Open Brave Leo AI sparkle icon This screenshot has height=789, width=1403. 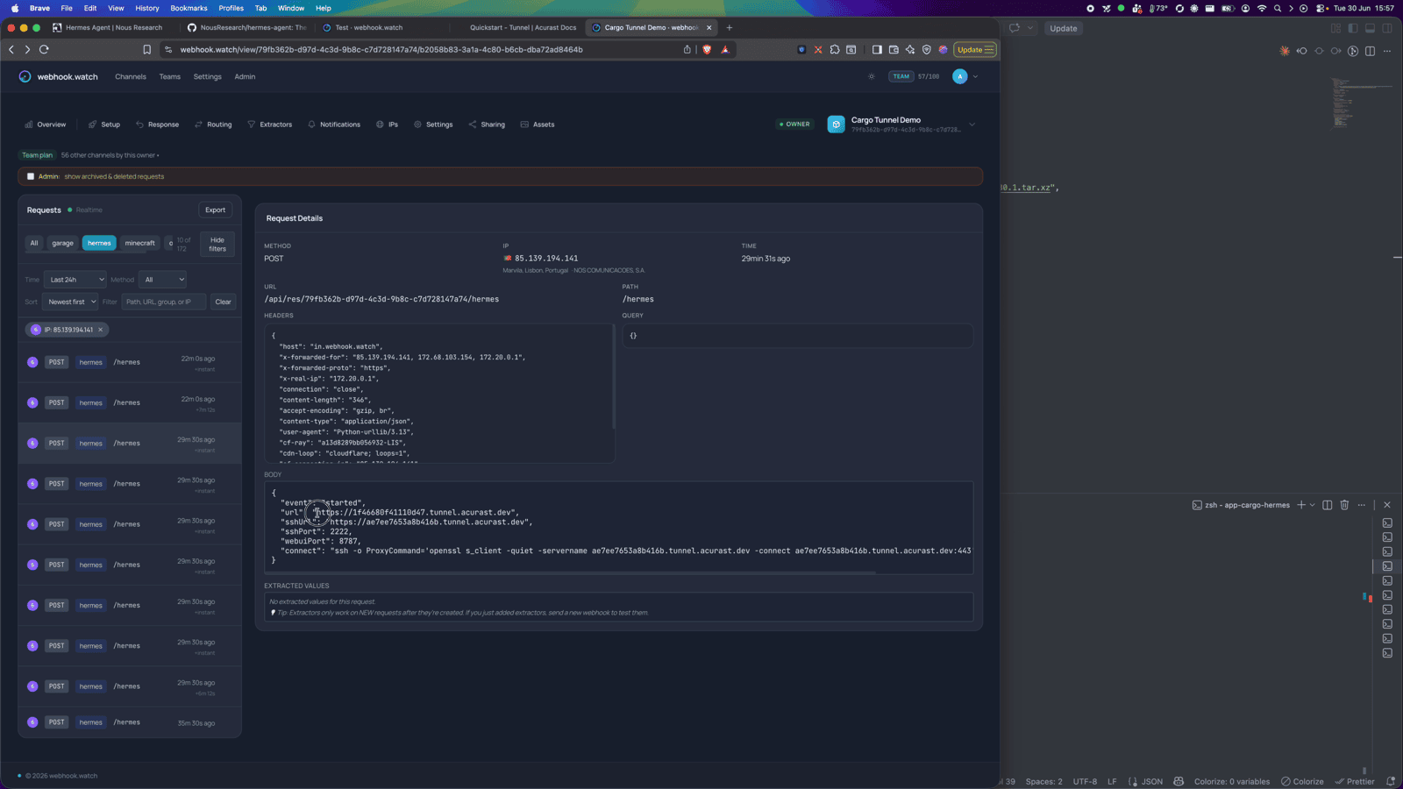point(910,50)
